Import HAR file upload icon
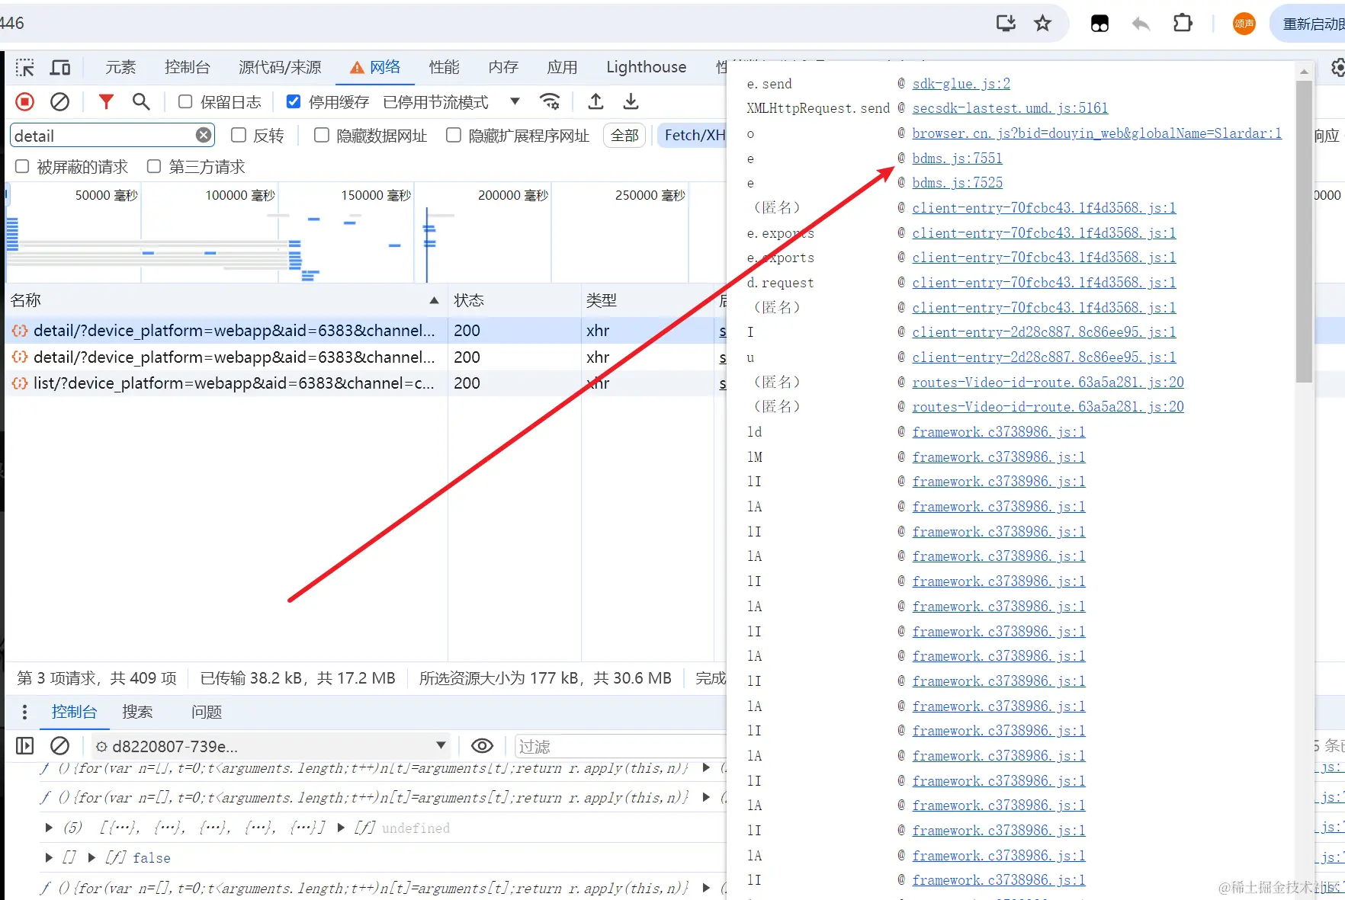Image resolution: width=1345 pixels, height=900 pixels. (x=596, y=101)
